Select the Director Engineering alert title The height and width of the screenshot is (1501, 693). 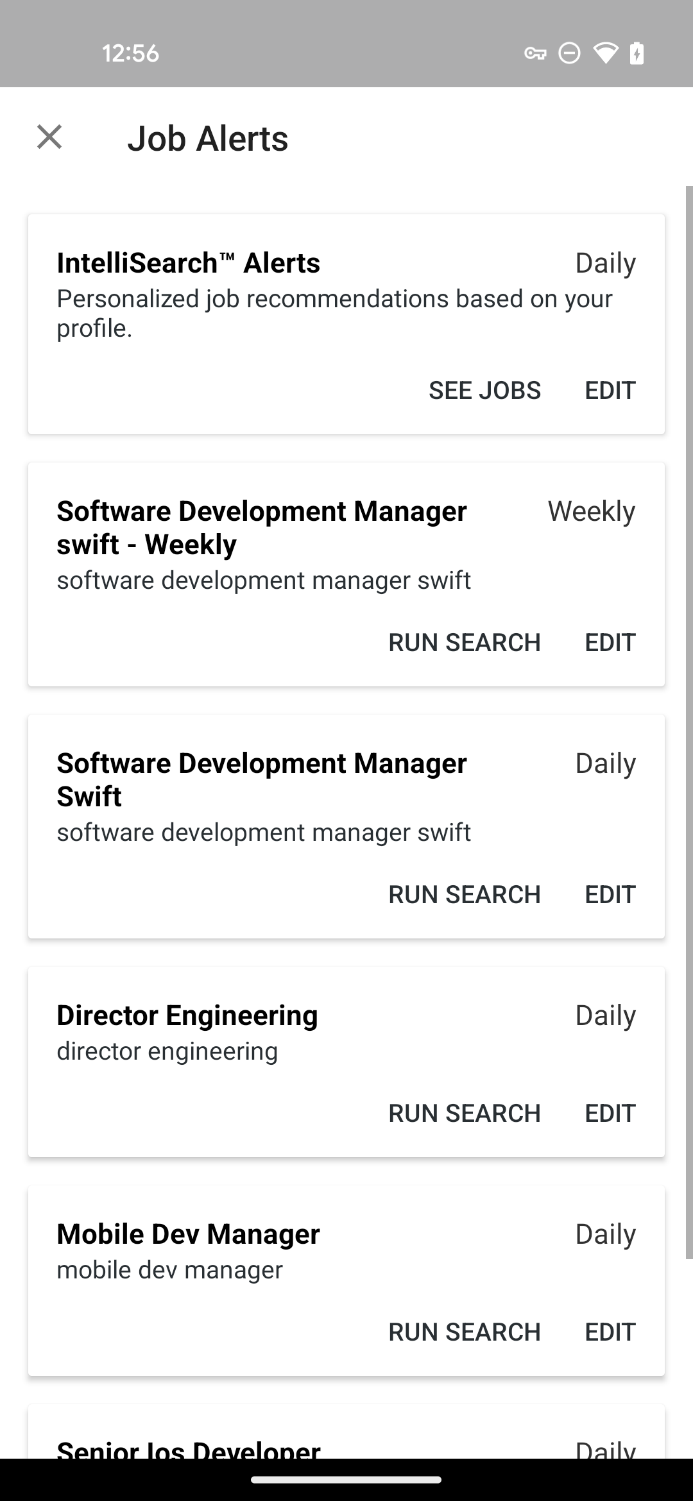click(187, 1015)
